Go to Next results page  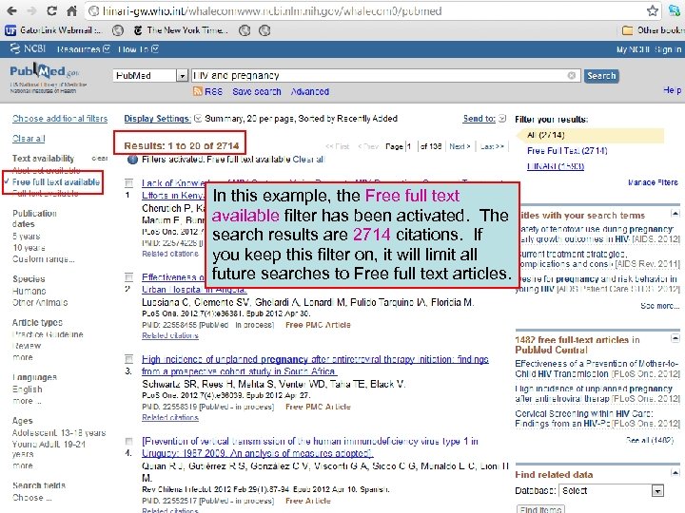(460, 146)
